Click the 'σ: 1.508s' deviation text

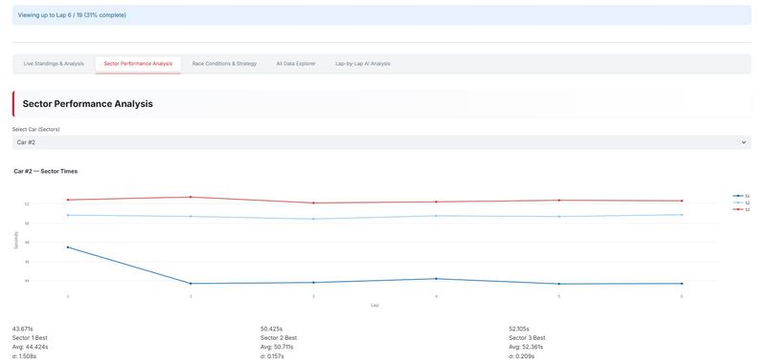tap(24, 356)
